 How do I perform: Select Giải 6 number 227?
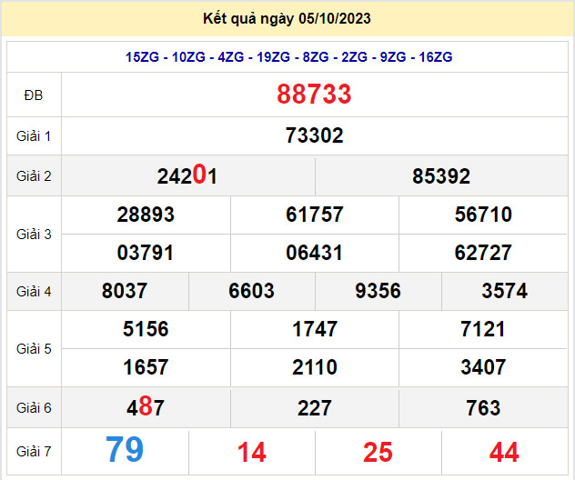point(314,408)
